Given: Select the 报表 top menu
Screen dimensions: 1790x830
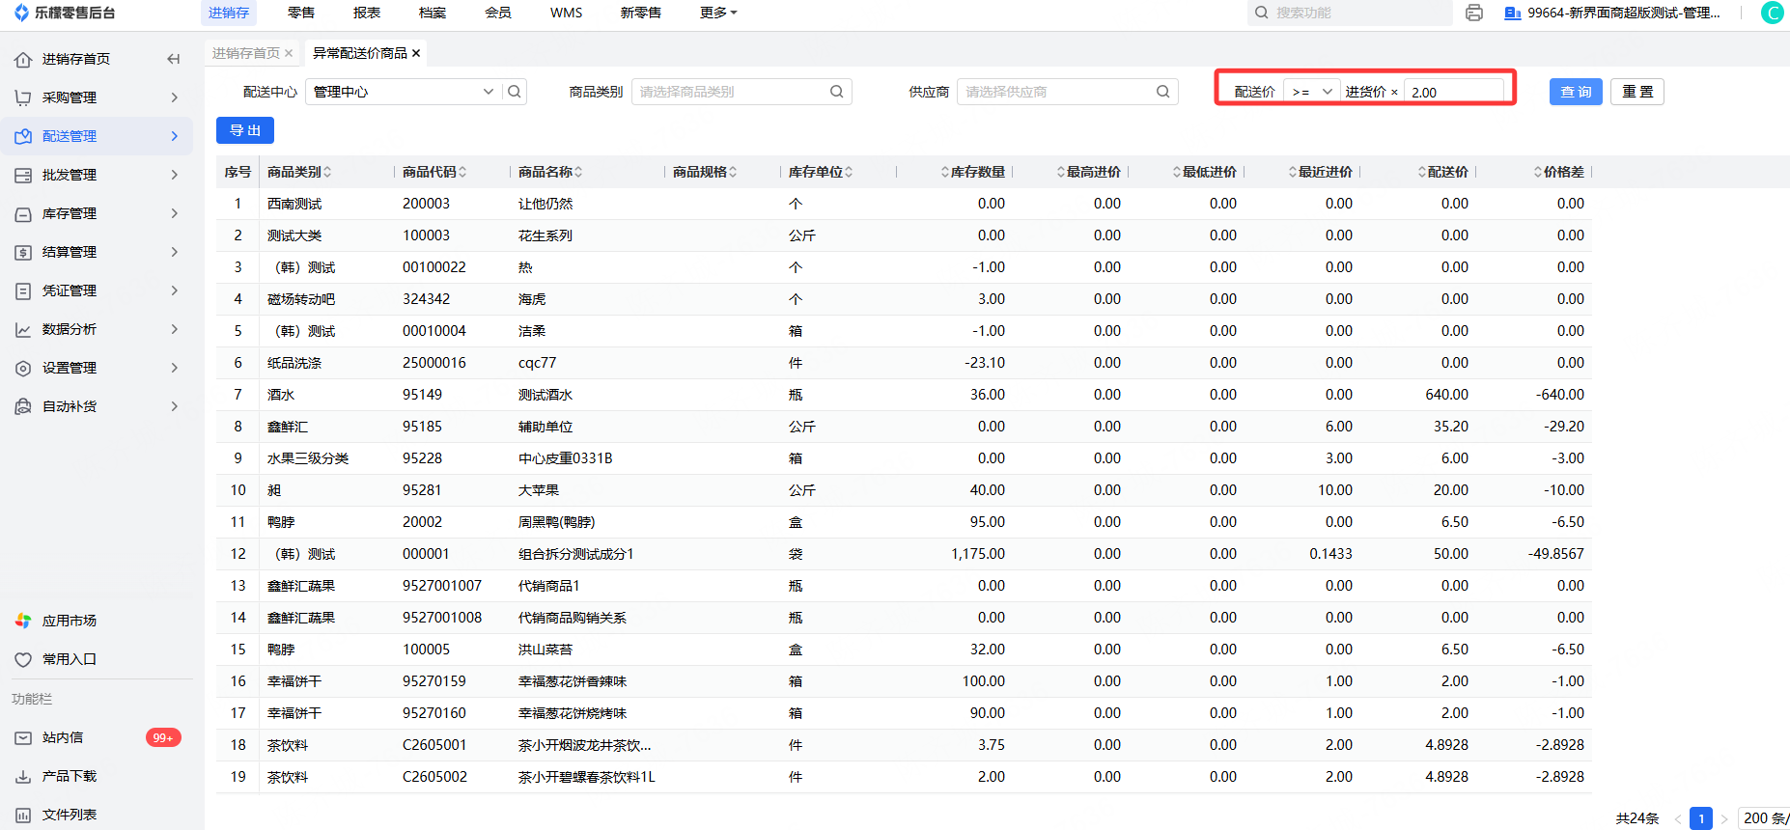Looking at the screenshot, I should point(367,13).
